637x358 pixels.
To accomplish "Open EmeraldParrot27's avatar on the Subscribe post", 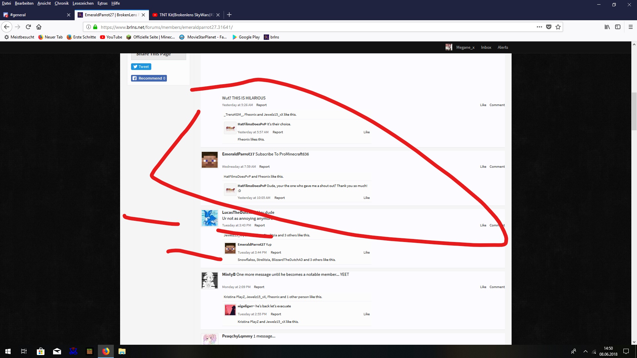I will point(210,160).
